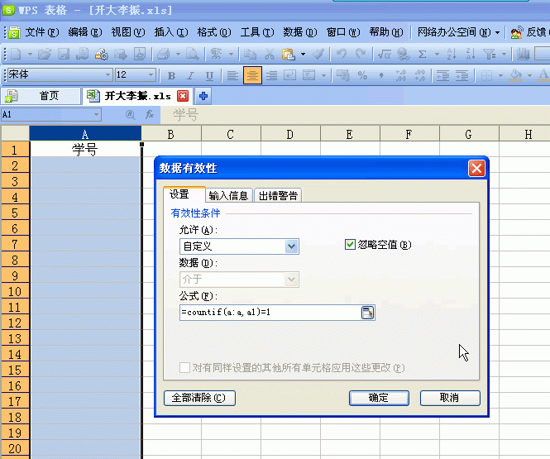The image size is (550, 459).
Task: Click the print icon in toolbar
Action: coord(164,54)
